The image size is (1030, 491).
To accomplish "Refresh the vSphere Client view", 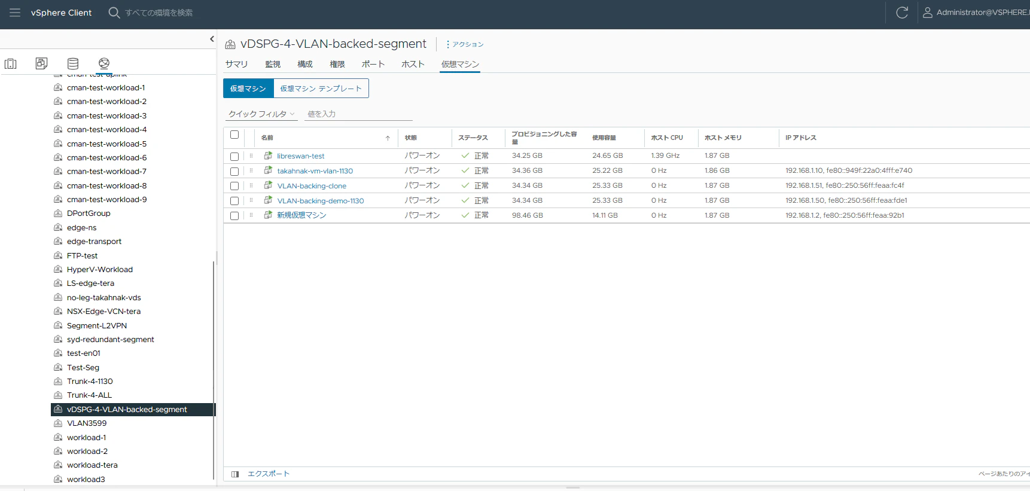I will 902,13.
